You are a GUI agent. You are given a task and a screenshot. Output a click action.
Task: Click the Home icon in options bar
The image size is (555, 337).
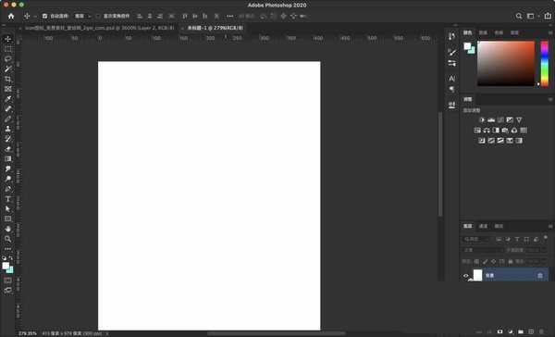[11, 17]
